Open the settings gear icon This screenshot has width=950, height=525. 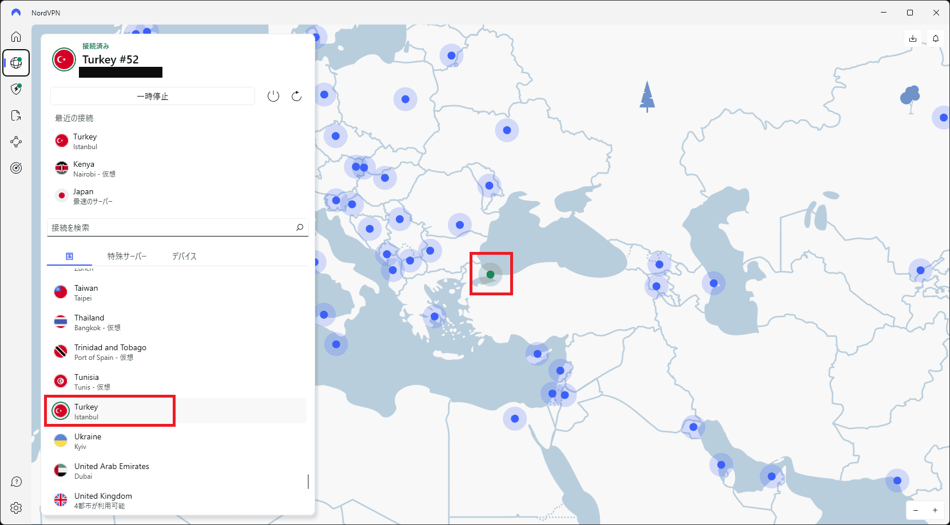pyautogui.click(x=16, y=508)
